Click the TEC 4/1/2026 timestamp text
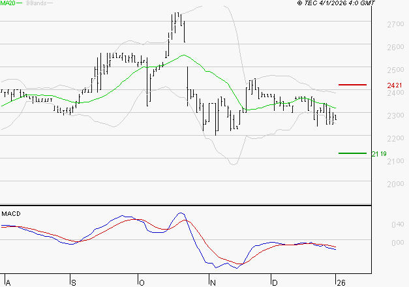This screenshot has width=409, height=287. click(x=336, y=3)
